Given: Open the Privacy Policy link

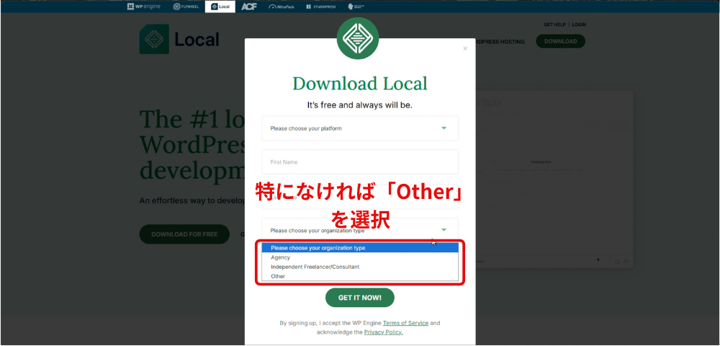Looking at the screenshot, I should click(x=383, y=332).
